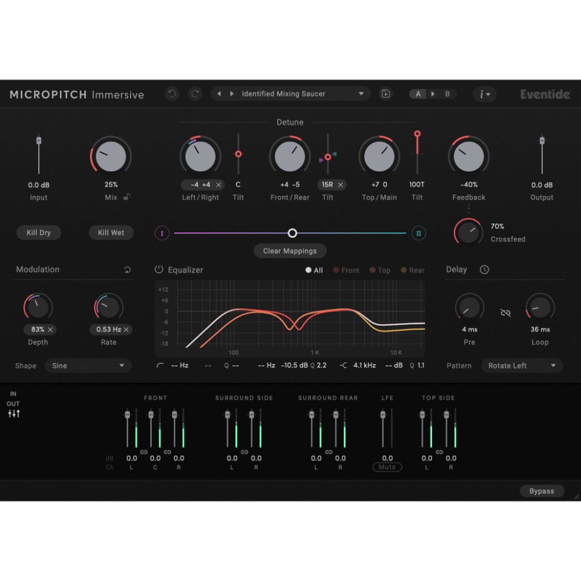Click the faders icon next to IN OUT label

point(13,413)
